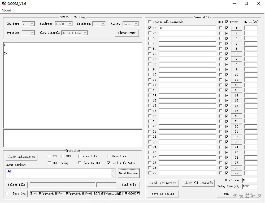Click the number 2 send button
Screen dimensions: 265x203
click(236, 33)
